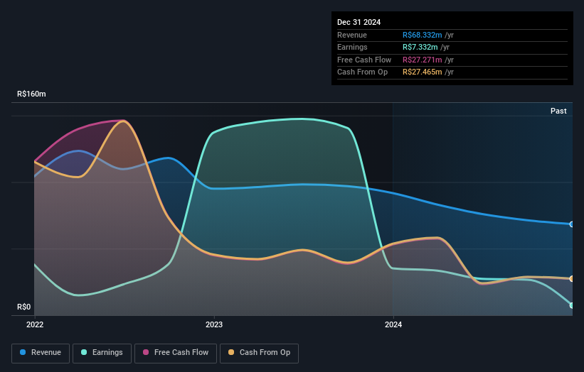584x372 pixels.
Task: Click the Free Cash Flow label in tooltip
Action: 364,60
